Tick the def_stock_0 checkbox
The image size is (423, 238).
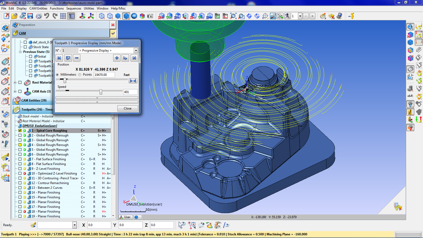click(x=25, y=42)
